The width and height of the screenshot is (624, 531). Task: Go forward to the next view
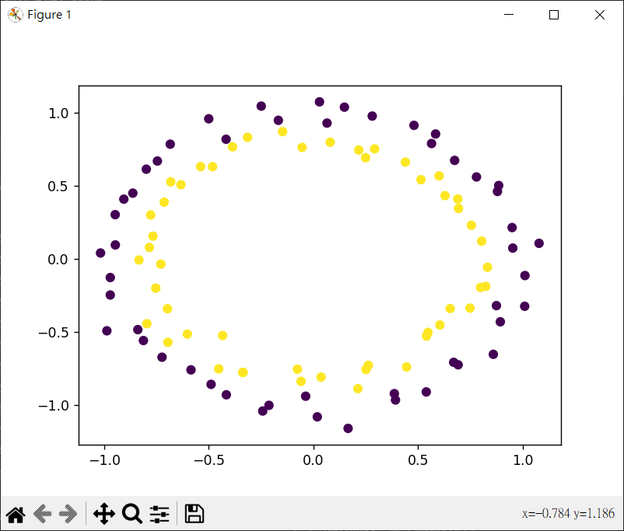pyautogui.click(x=69, y=513)
